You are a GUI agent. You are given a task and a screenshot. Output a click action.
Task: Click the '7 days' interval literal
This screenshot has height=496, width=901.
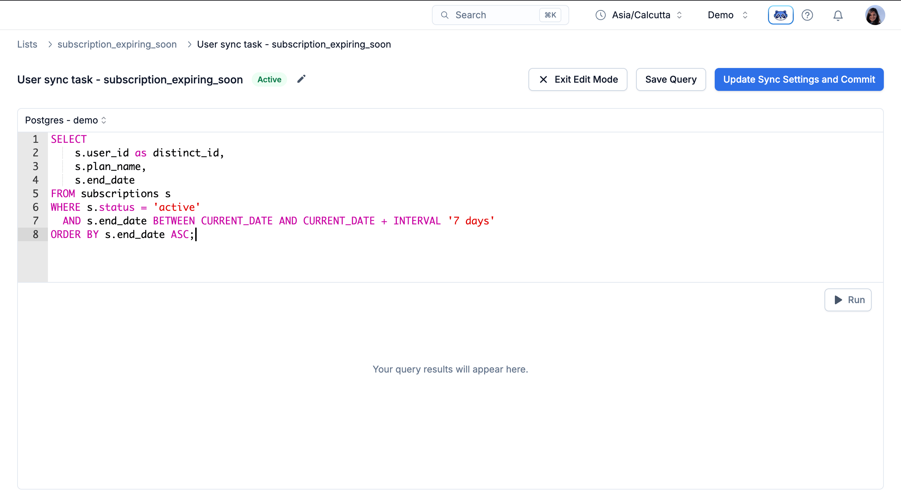471,221
